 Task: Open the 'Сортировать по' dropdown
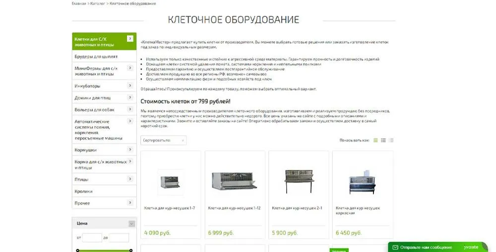point(163,141)
